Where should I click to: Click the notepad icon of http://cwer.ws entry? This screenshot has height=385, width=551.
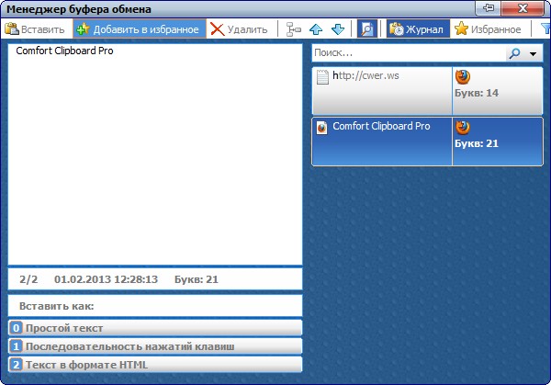pos(322,77)
